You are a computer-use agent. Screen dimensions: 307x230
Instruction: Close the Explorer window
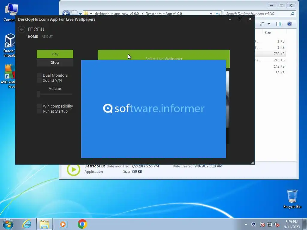291,6
